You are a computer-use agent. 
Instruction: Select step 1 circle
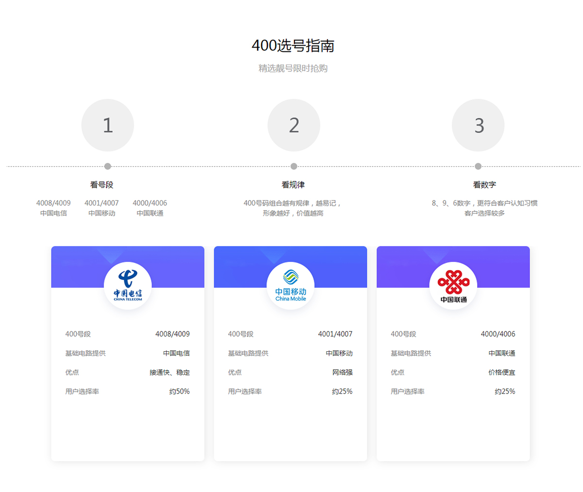[107, 125]
